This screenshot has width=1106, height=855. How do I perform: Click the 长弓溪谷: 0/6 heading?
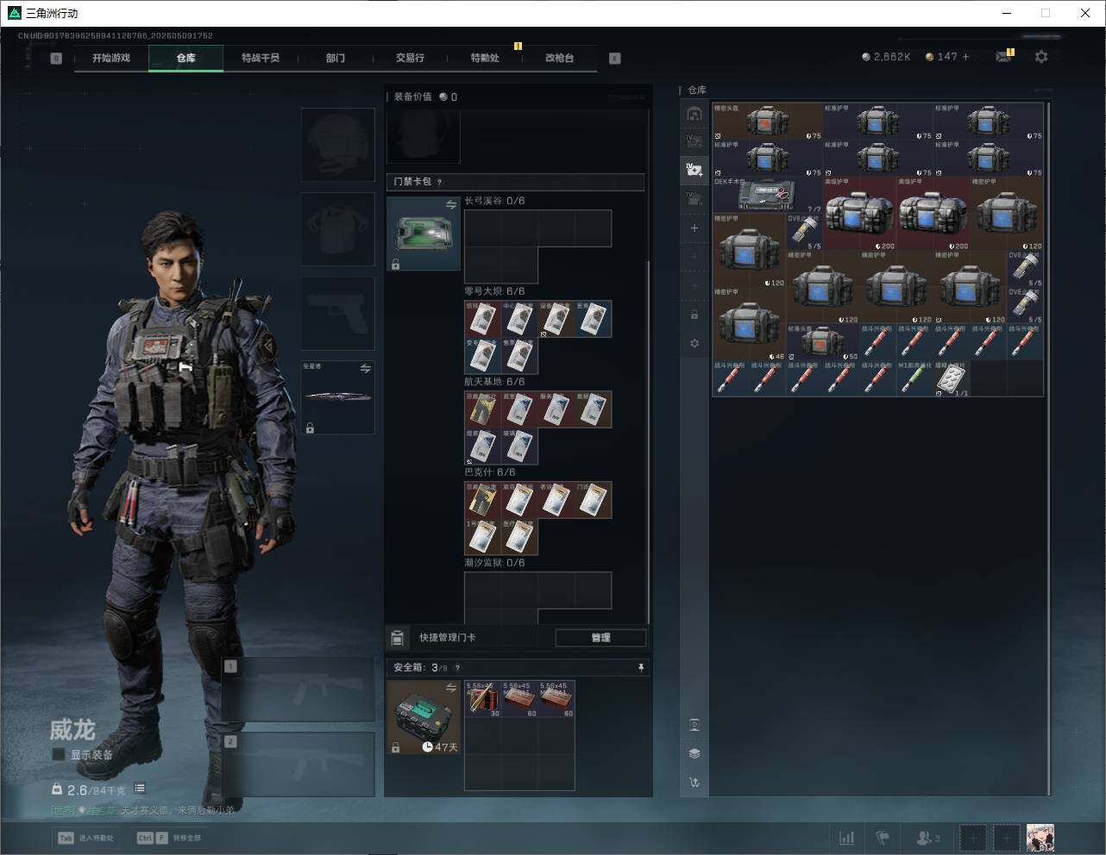(x=494, y=201)
